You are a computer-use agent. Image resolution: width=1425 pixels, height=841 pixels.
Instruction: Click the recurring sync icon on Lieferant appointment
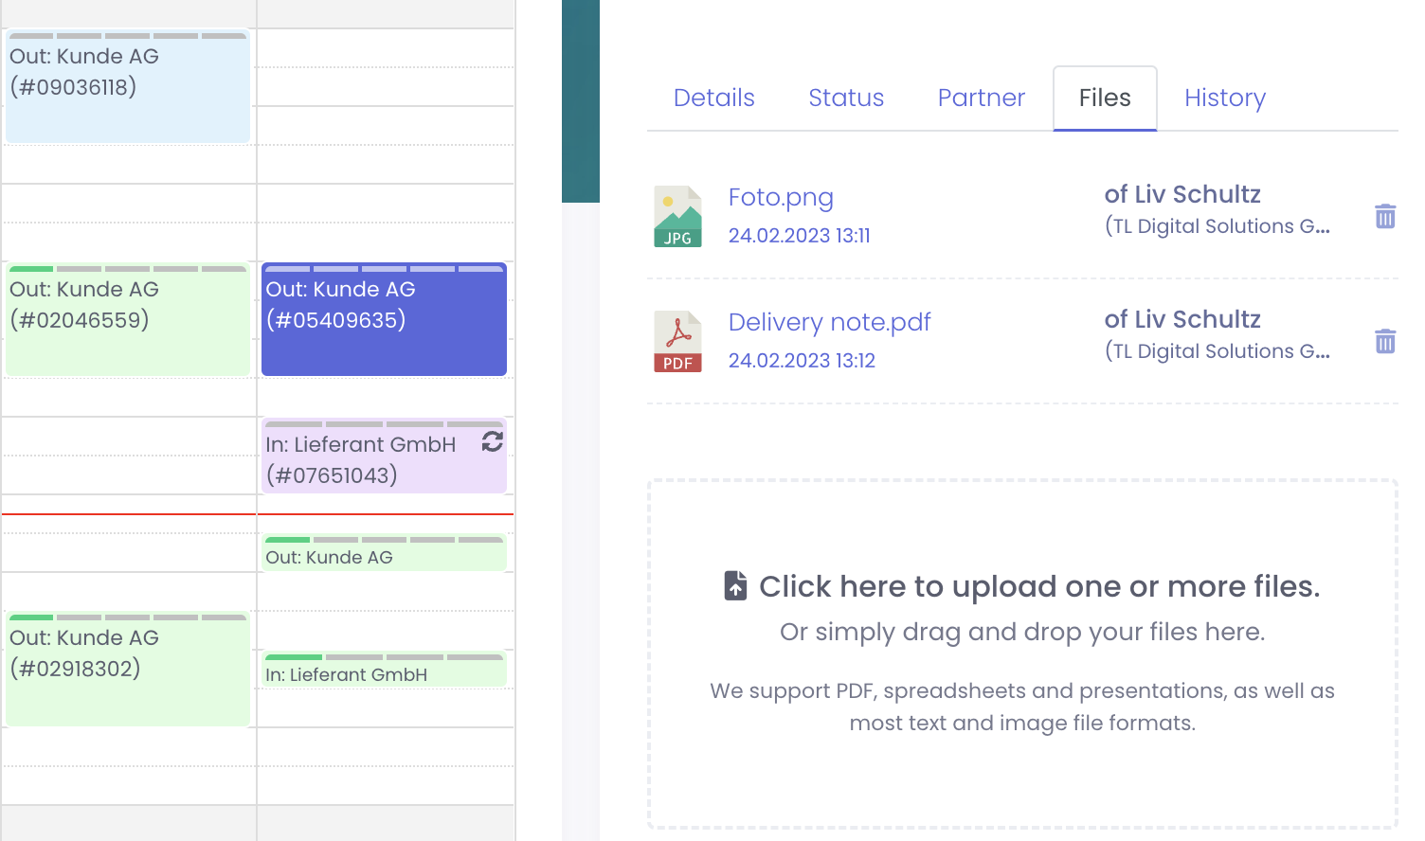492,441
